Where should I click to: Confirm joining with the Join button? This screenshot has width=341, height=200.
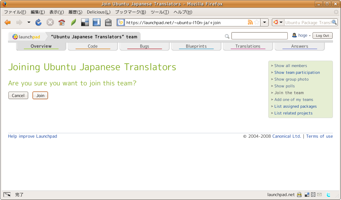click(40, 95)
